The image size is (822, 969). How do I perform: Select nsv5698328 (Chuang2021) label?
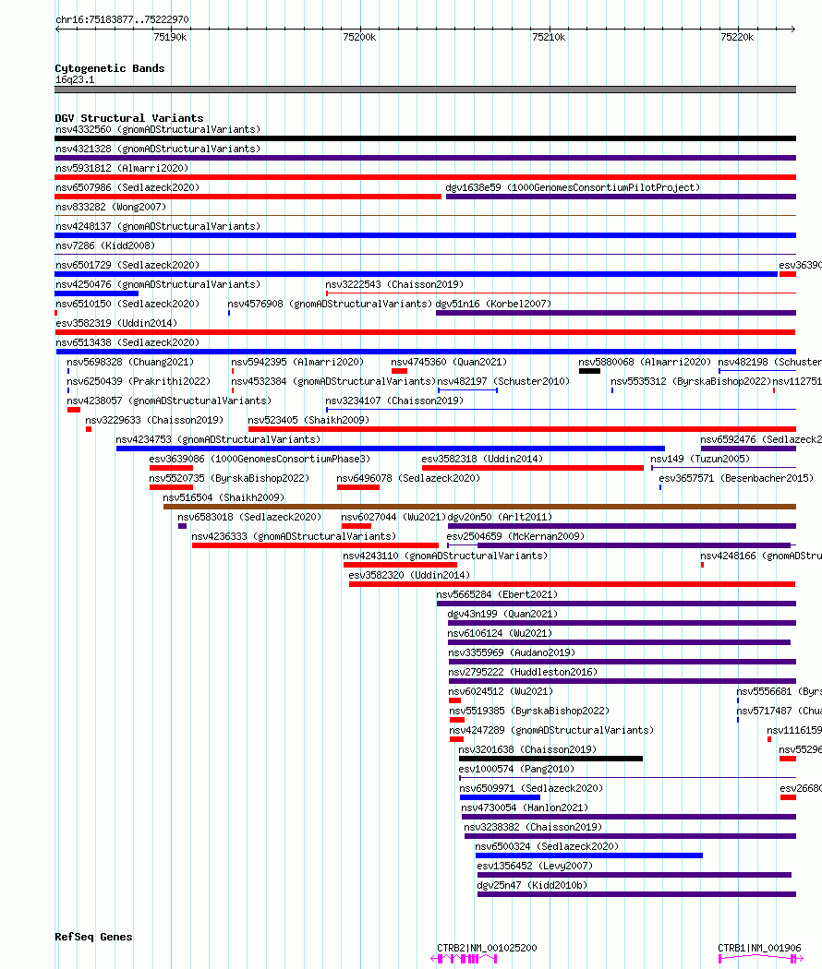click(130, 362)
